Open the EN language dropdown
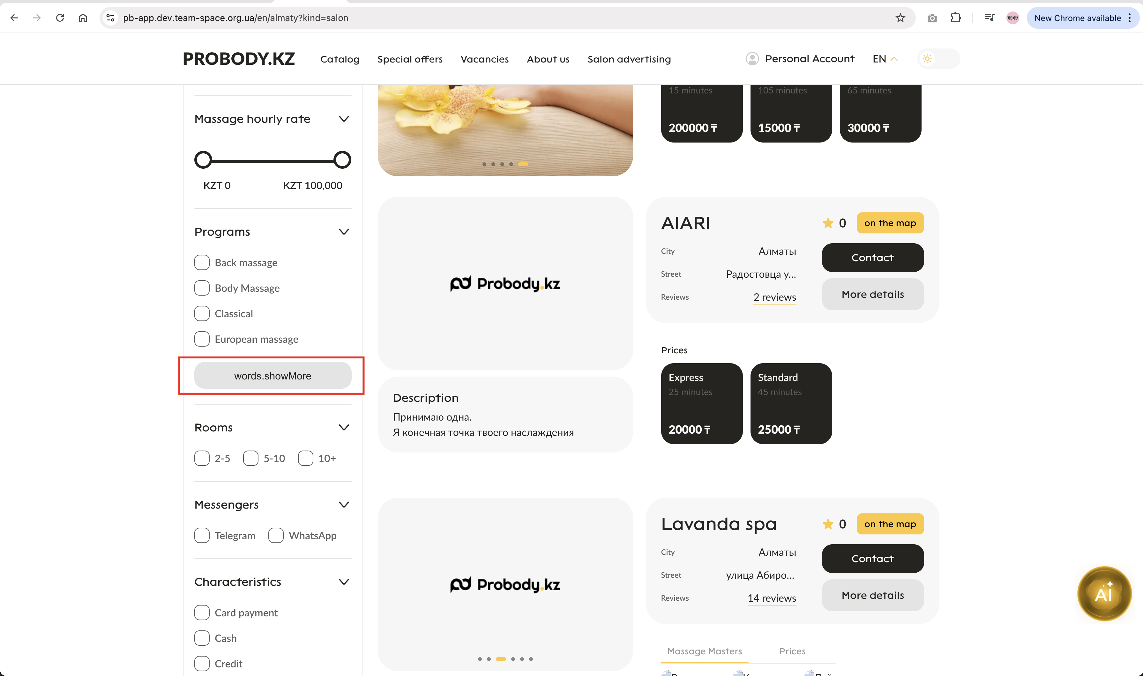The height and width of the screenshot is (676, 1143). click(885, 59)
